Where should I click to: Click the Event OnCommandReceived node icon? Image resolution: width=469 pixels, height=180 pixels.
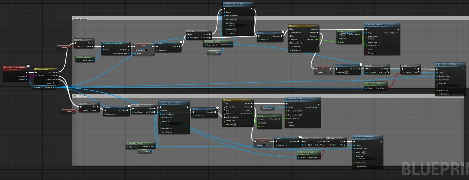tap(5, 67)
